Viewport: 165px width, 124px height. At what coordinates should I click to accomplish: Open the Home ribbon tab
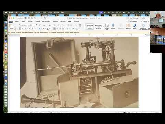pos(11,21)
